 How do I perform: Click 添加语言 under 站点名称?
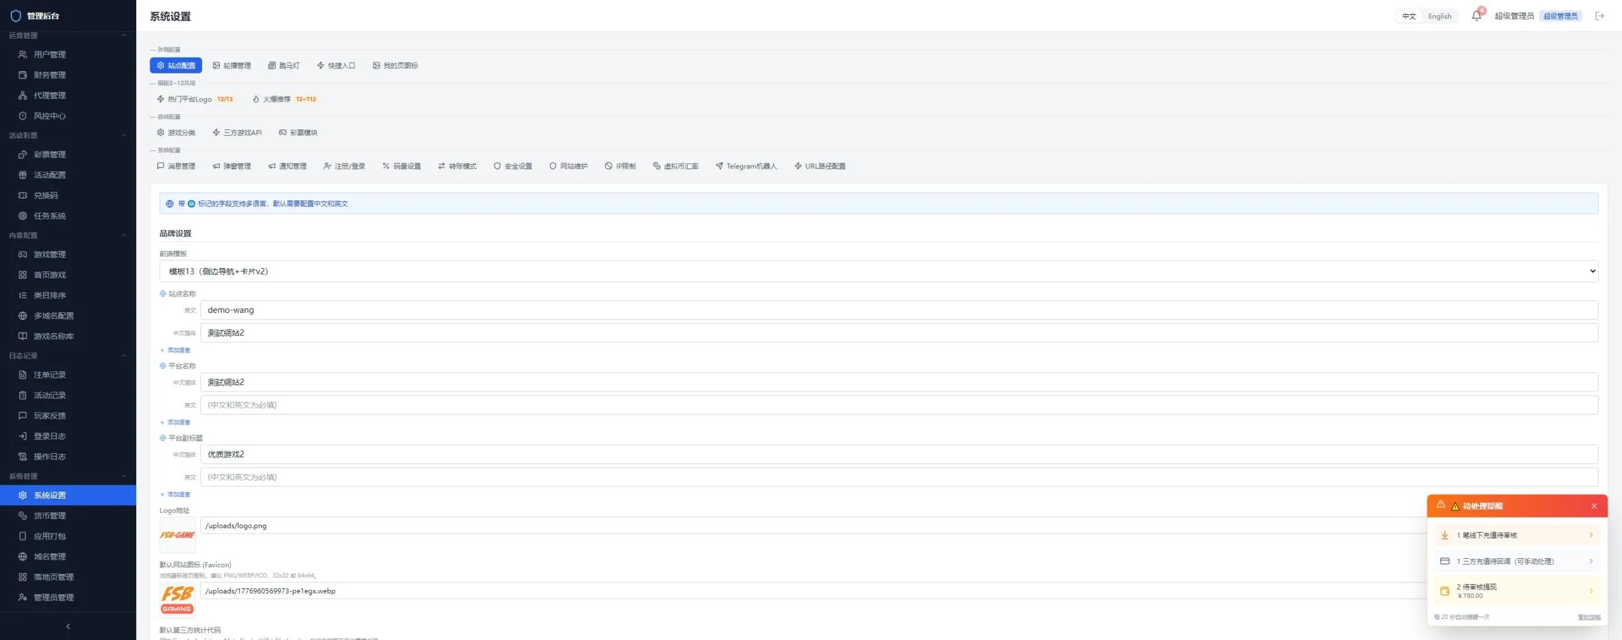pos(176,350)
